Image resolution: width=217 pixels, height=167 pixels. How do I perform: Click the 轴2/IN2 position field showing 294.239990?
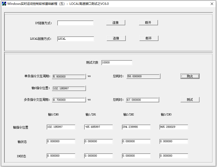coord(136,127)
